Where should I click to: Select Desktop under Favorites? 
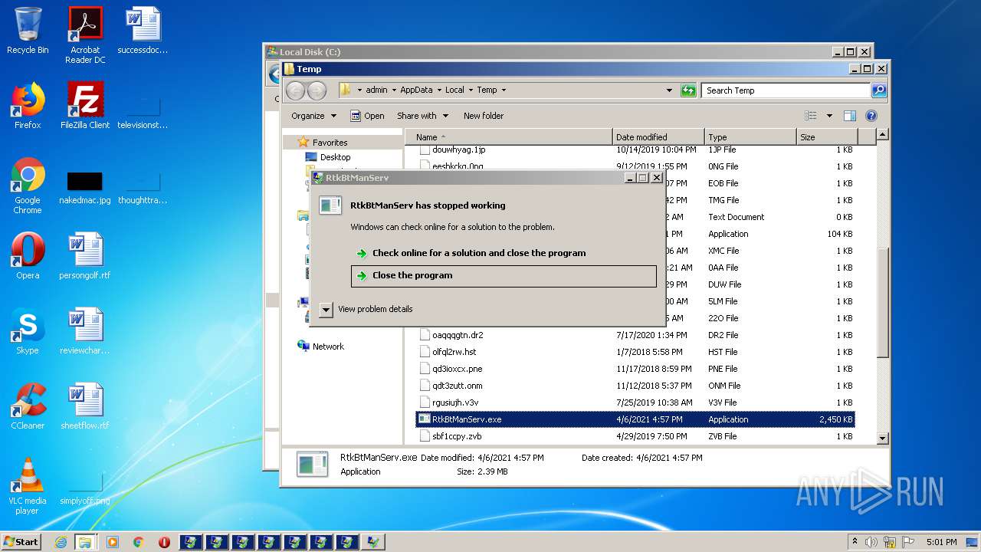pyautogui.click(x=335, y=157)
